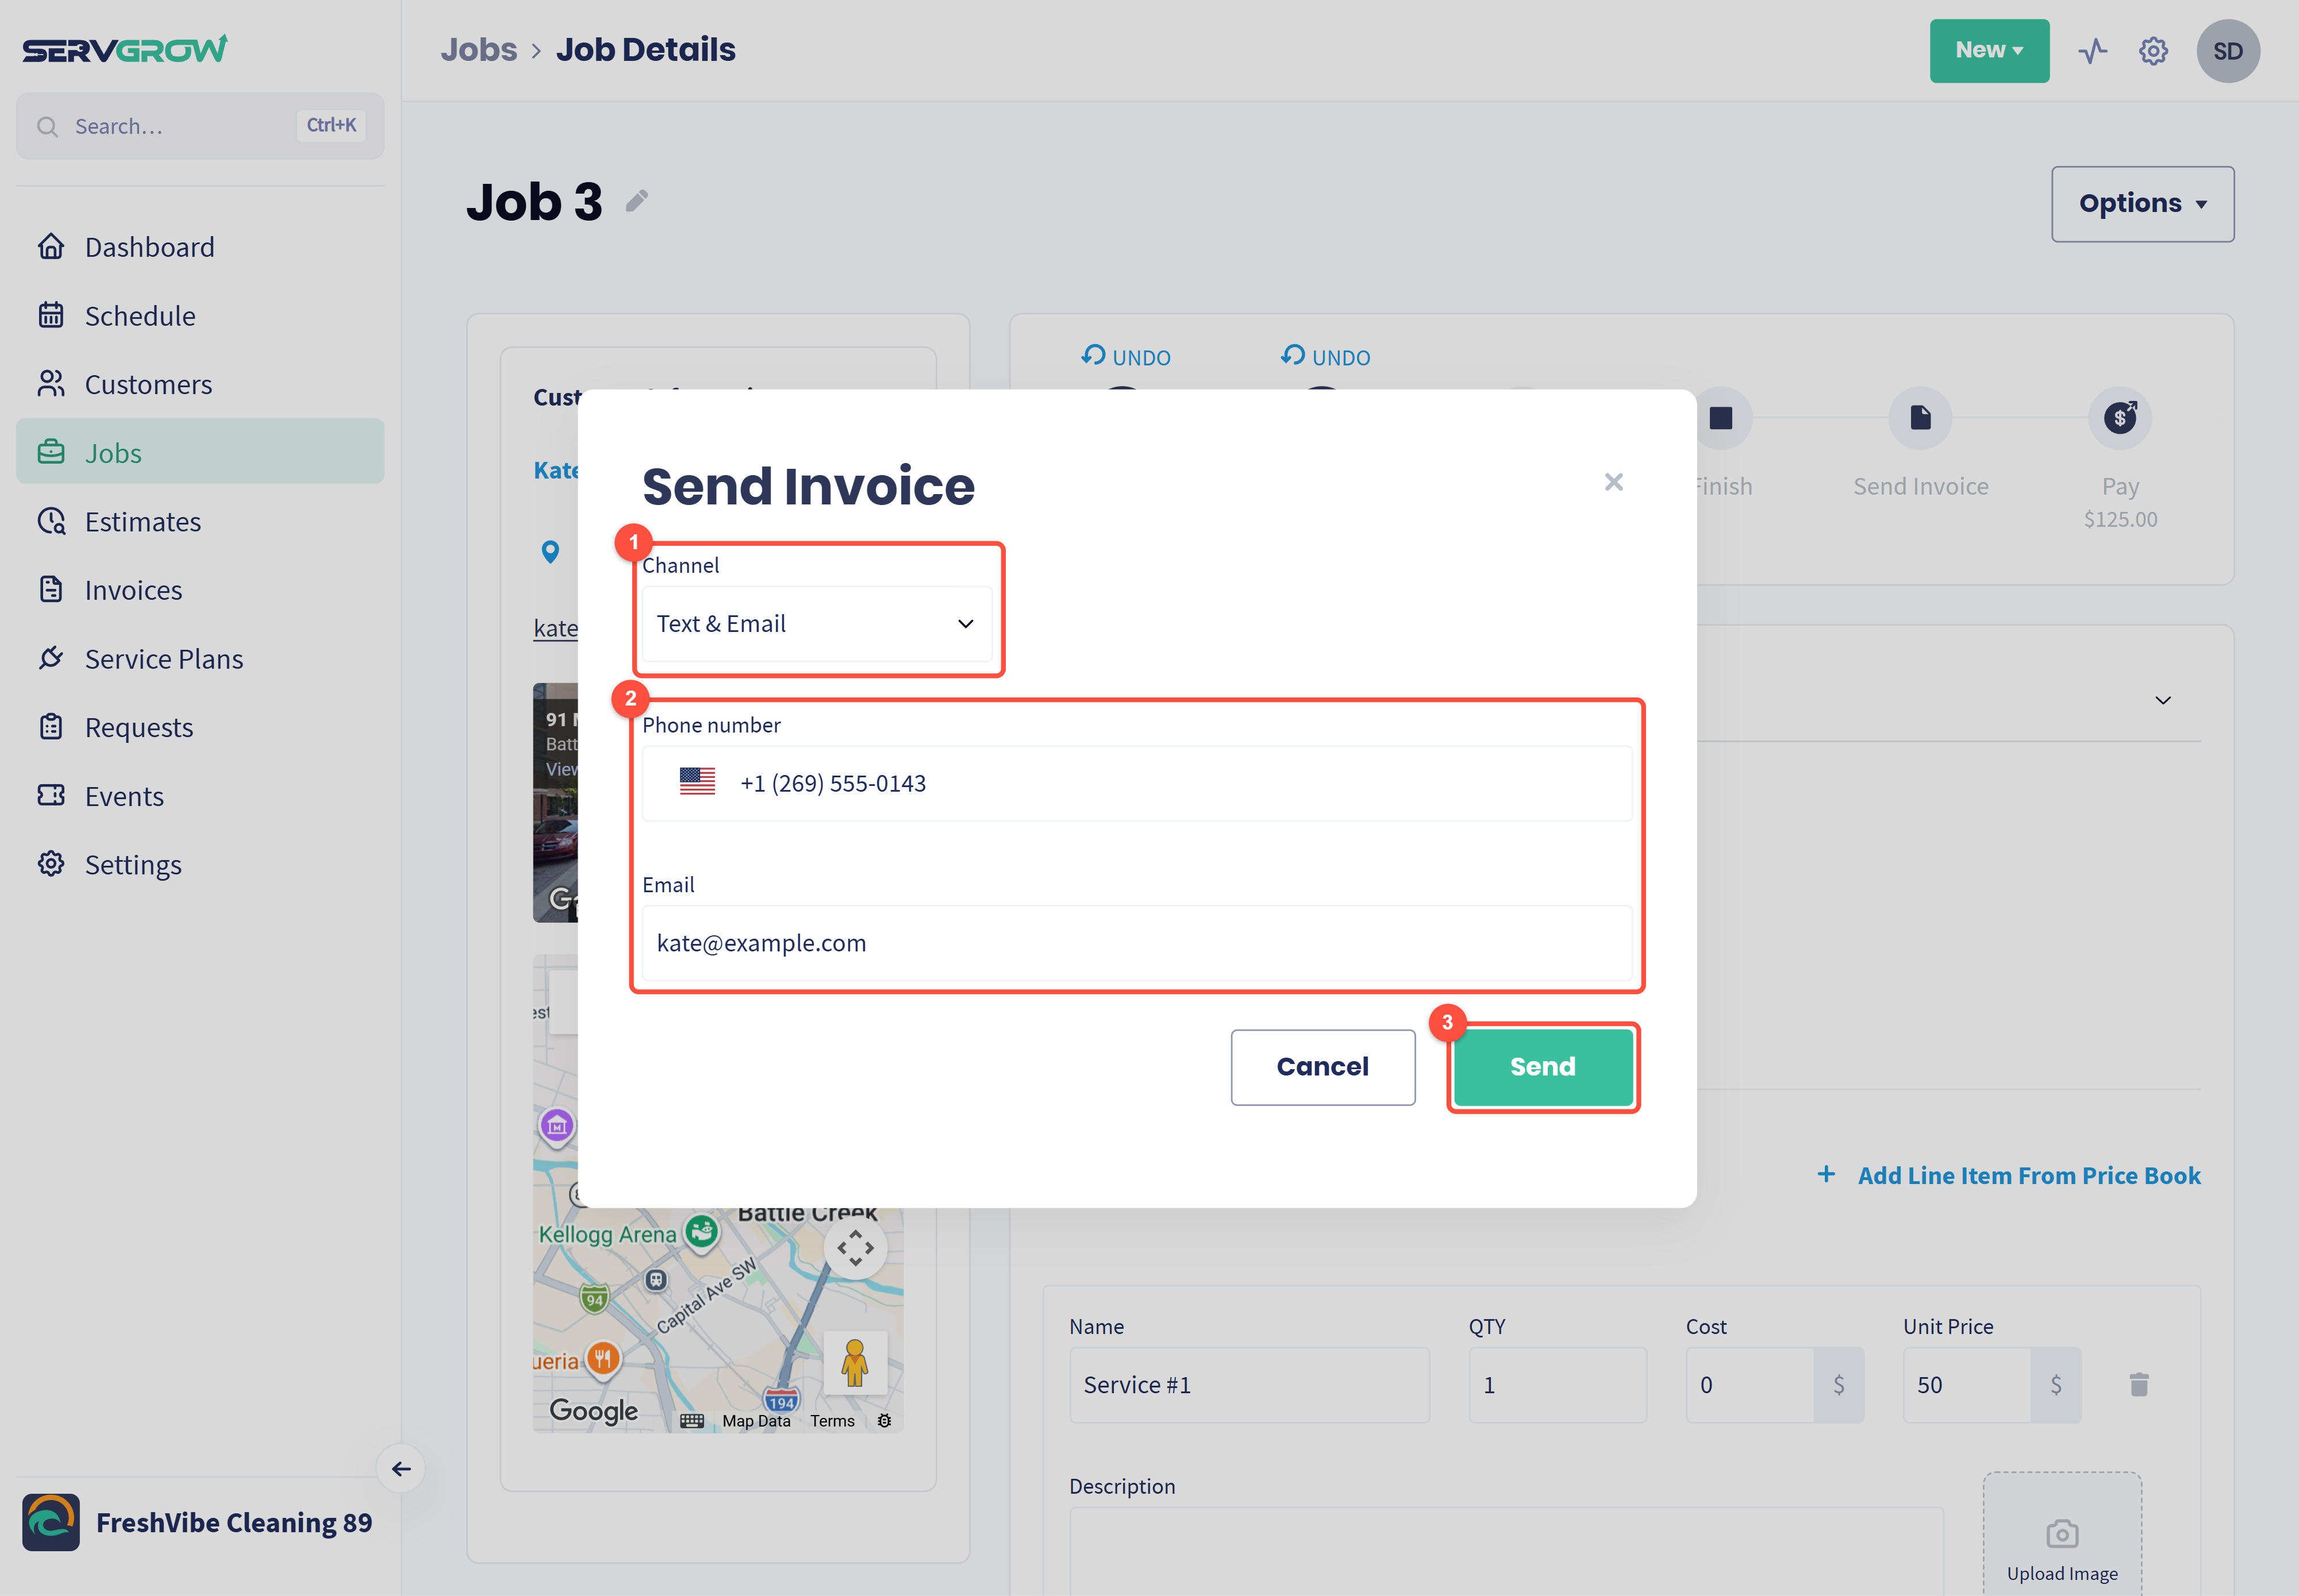The height and width of the screenshot is (1596, 2299).
Task: Collapse sidebar with the left arrow button
Action: coord(401,1468)
